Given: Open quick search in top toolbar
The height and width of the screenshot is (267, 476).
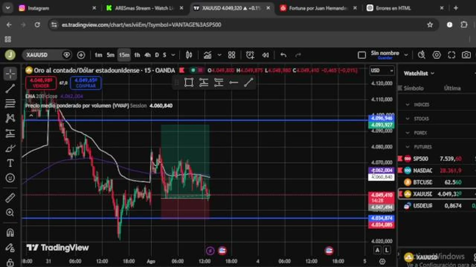Looking at the screenshot, I should point(421,55).
